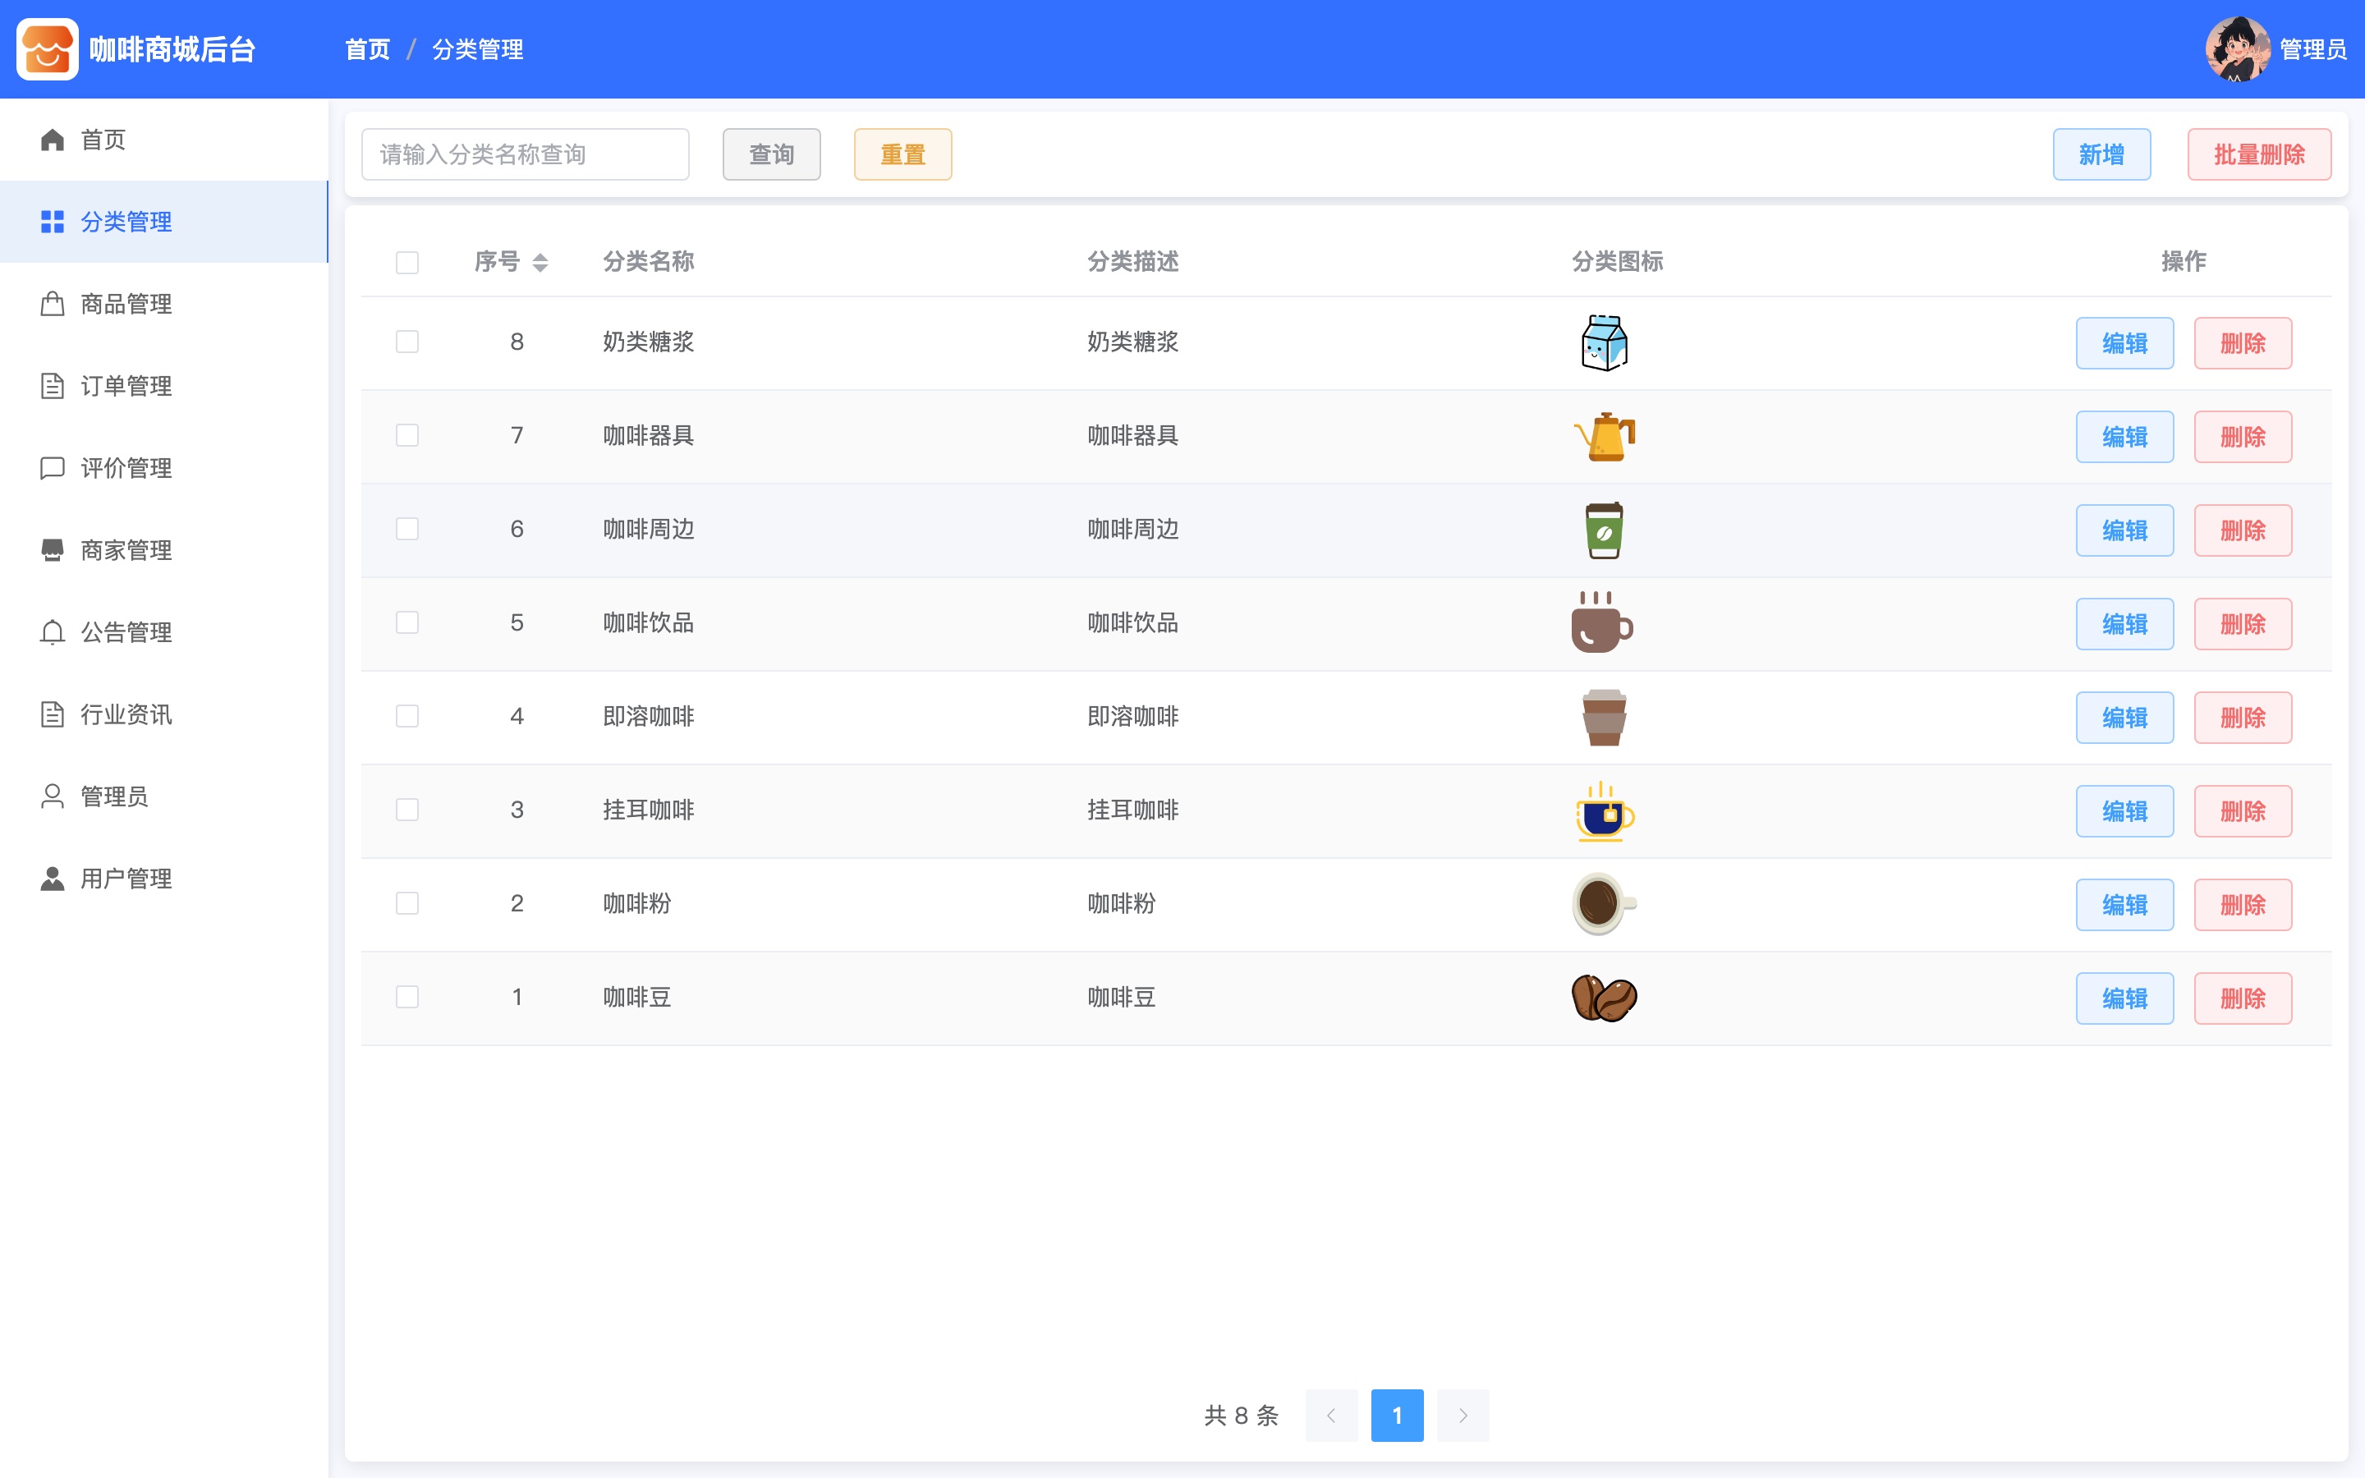This screenshot has height=1478, width=2365.
Task: Click 首页 in the breadcrumb
Action: pyautogui.click(x=367, y=49)
